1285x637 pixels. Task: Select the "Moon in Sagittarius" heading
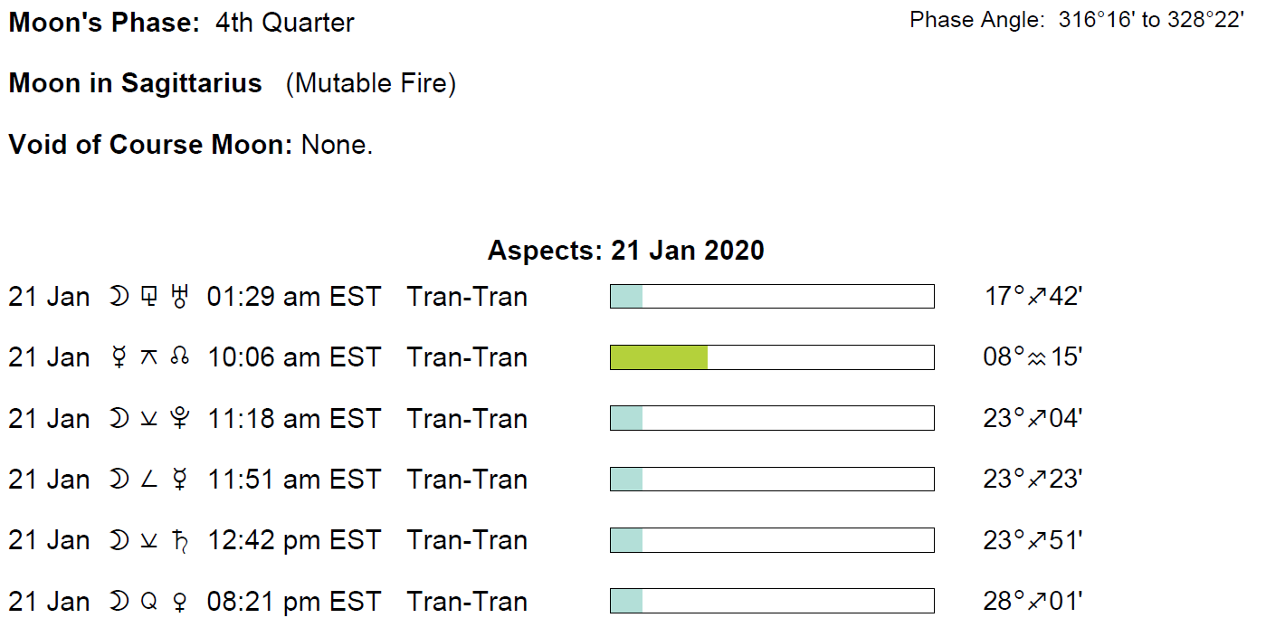(135, 84)
